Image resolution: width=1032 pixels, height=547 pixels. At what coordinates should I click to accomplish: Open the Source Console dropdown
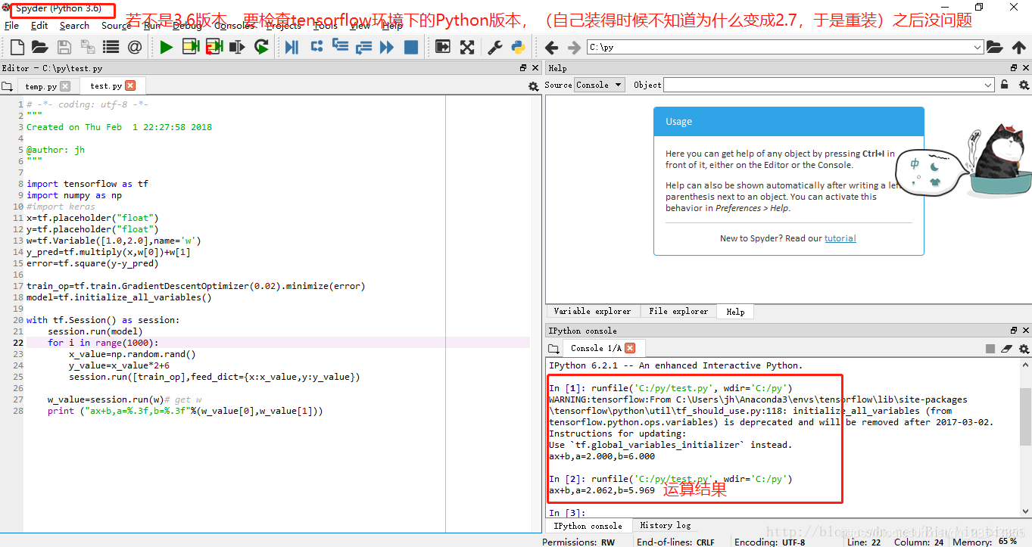pyautogui.click(x=599, y=85)
